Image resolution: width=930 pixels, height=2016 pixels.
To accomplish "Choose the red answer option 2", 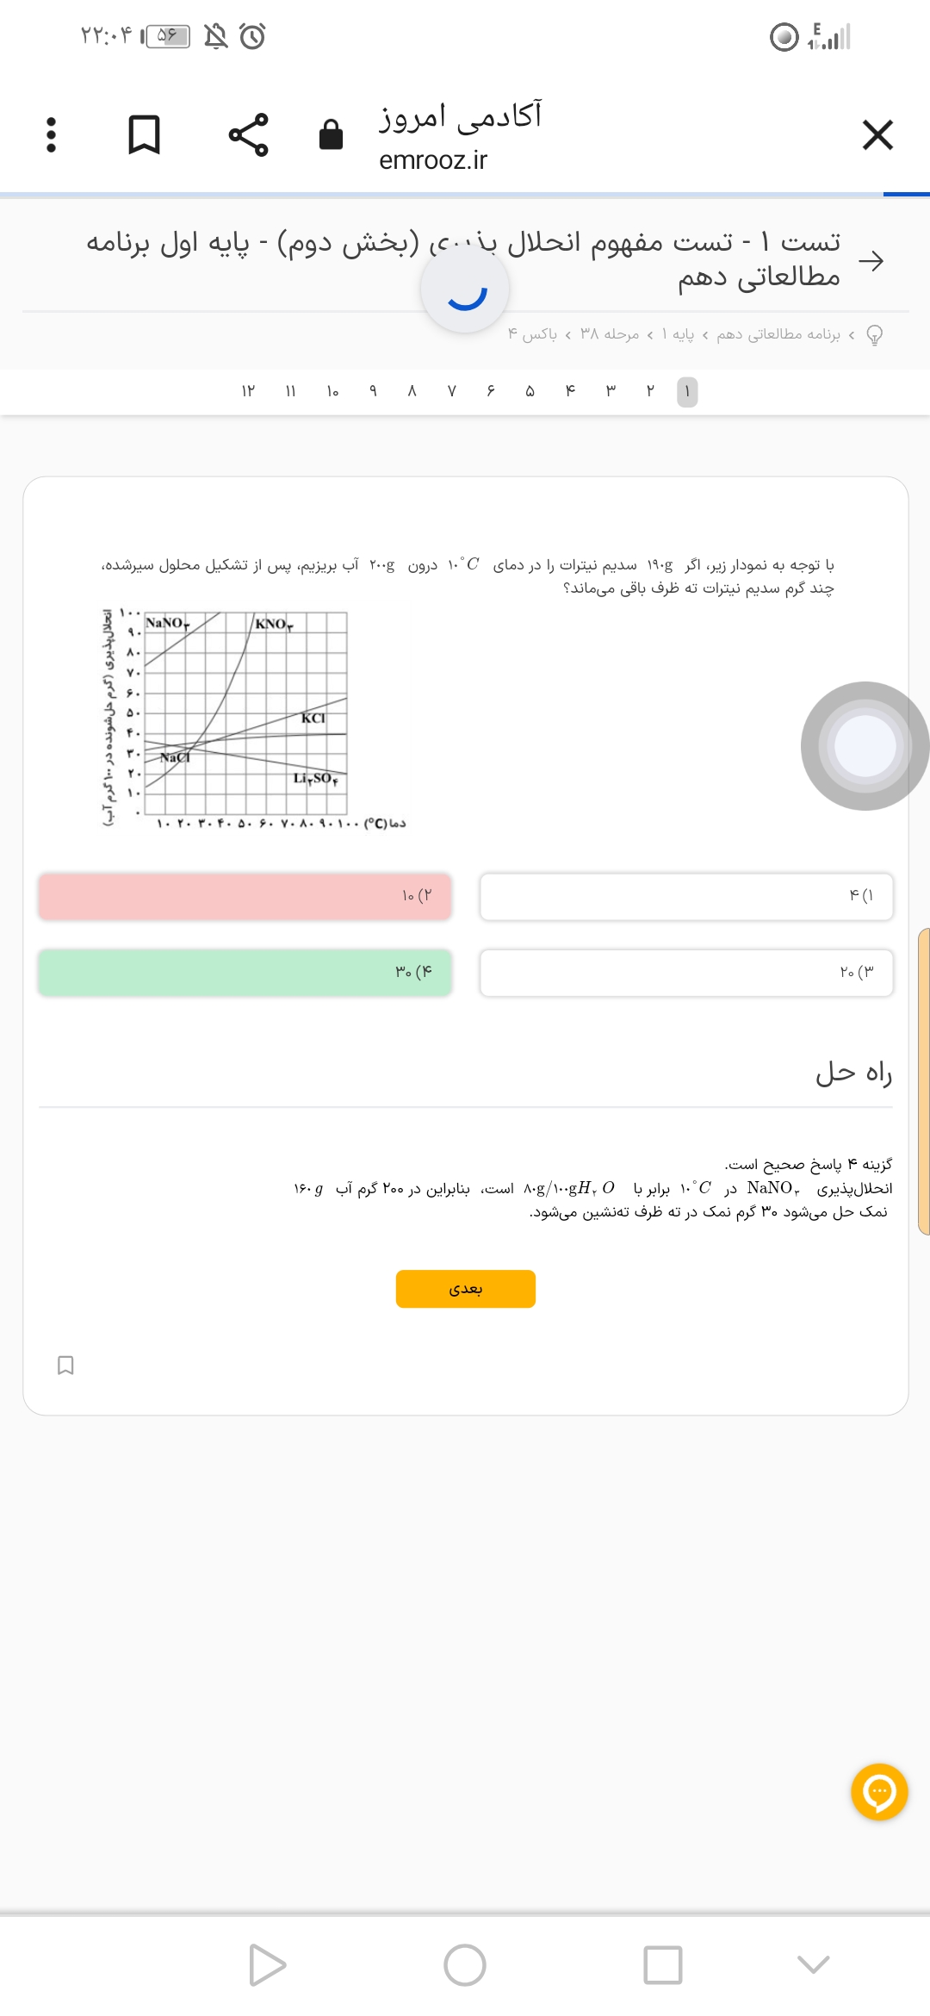I will [245, 897].
